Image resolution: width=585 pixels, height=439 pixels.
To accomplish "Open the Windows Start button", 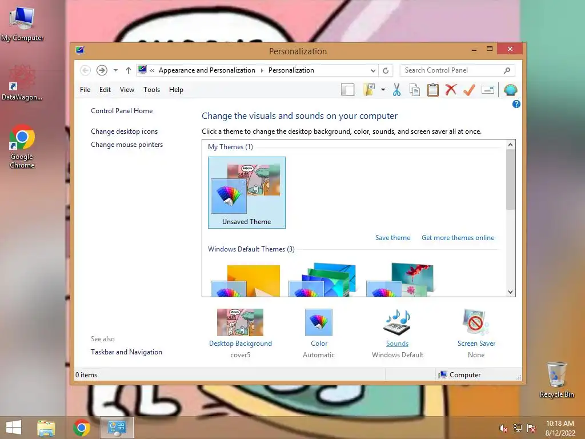I will 14,428.
